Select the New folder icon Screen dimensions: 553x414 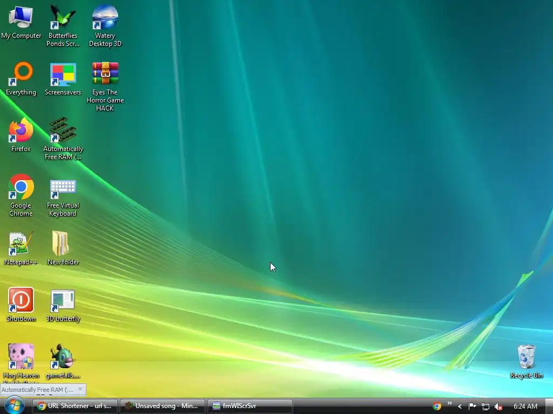pos(63,248)
